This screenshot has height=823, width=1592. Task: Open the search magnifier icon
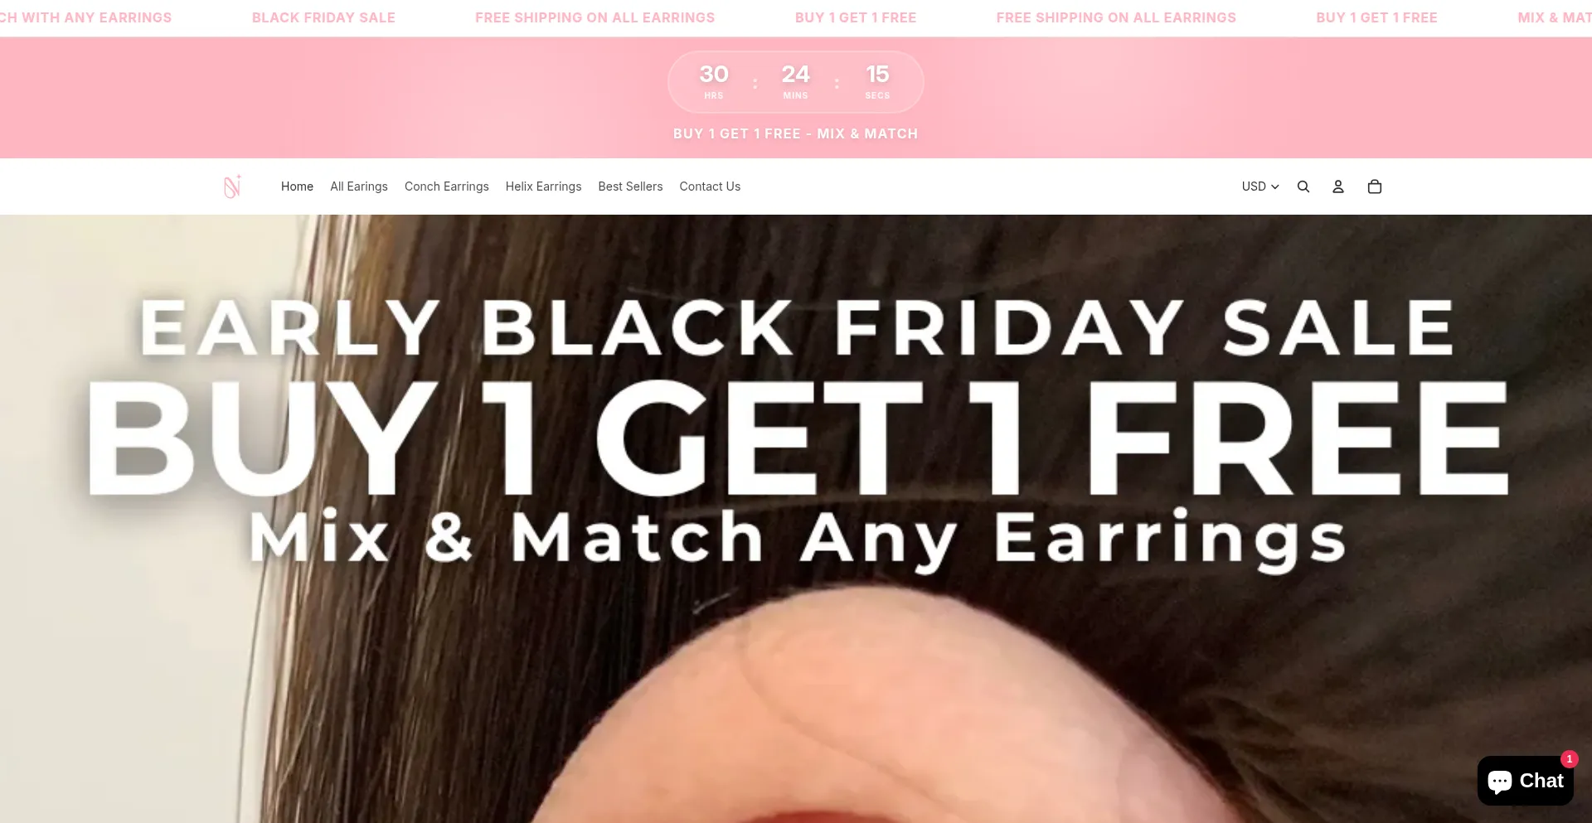coord(1303,186)
